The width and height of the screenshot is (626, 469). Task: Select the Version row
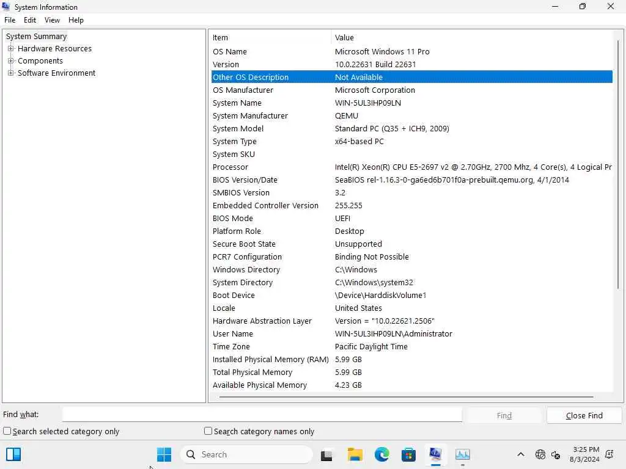411,64
